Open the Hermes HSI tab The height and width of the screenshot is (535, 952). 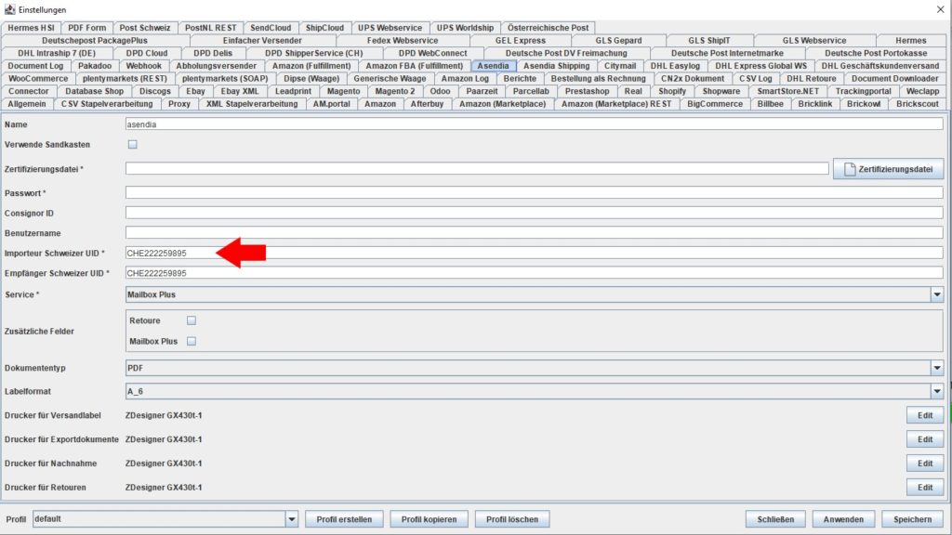pyautogui.click(x=31, y=27)
